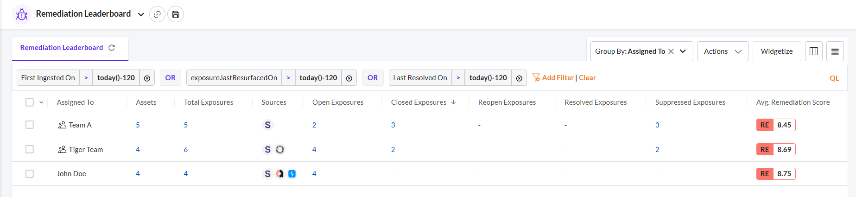Screen dimensions: 856x197
Task: Click the circular ring source icon for Tiger Team
Action: (280, 150)
